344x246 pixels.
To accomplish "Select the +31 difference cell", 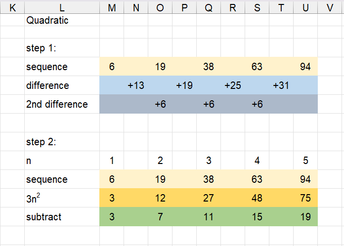I will (281, 86).
